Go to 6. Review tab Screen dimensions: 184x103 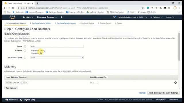pyautogui.click(x=119, y=23)
